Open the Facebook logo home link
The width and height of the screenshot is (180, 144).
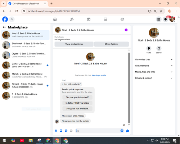pyautogui.click(x=5, y=19)
